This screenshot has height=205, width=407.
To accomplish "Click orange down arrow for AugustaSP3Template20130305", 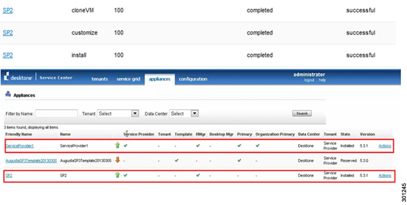I will pos(118,160).
